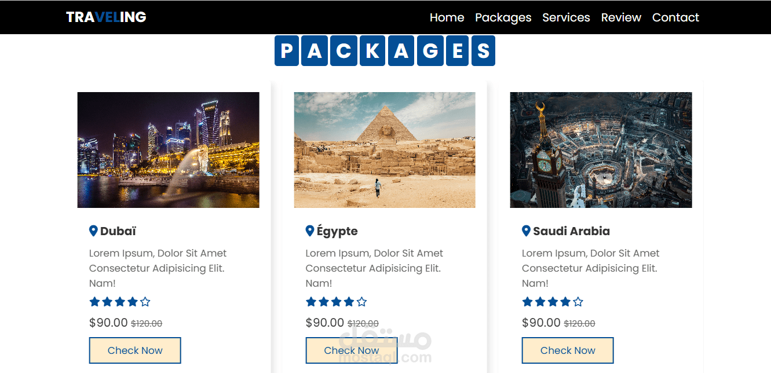Open the Saudi Arabia aerial photo

pos(601,150)
